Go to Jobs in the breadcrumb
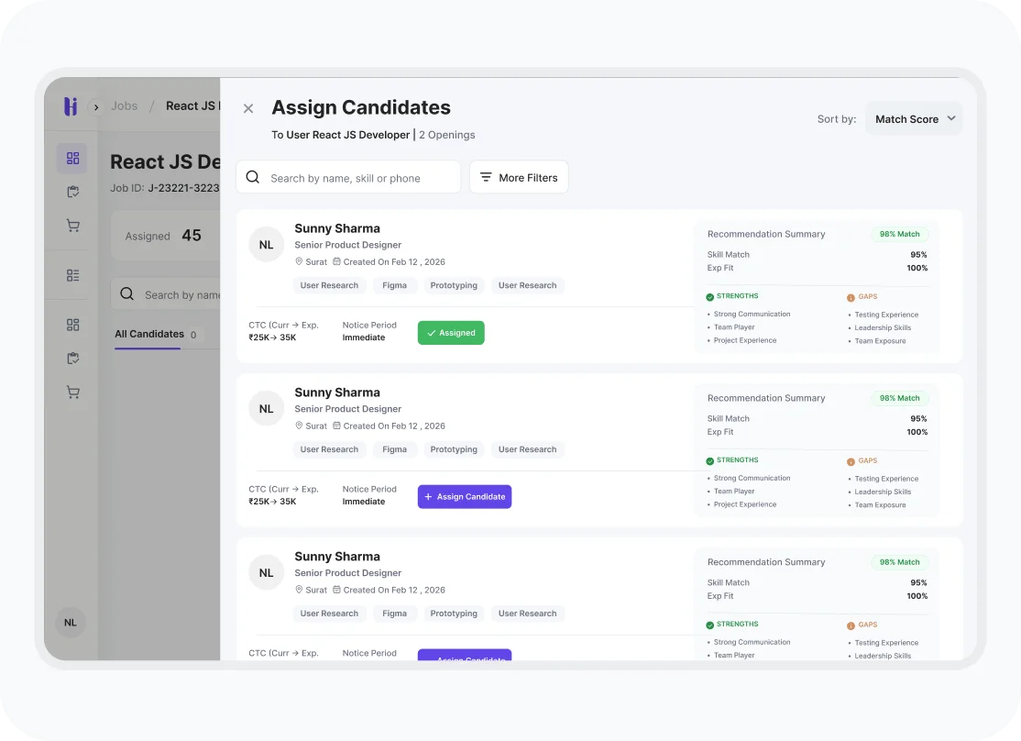1021x741 pixels. point(125,106)
